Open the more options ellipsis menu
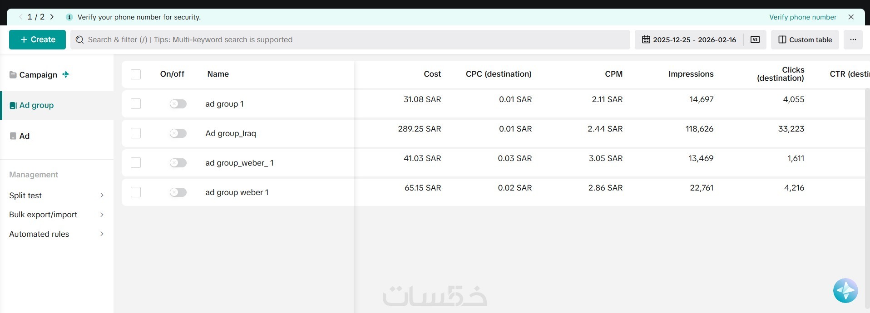This screenshot has width=870, height=313. (853, 39)
